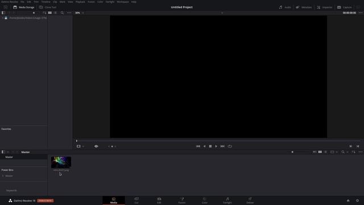The height and width of the screenshot is (205, 364).
Task: Expand the home folder tree row
Action: pos(3,18)
